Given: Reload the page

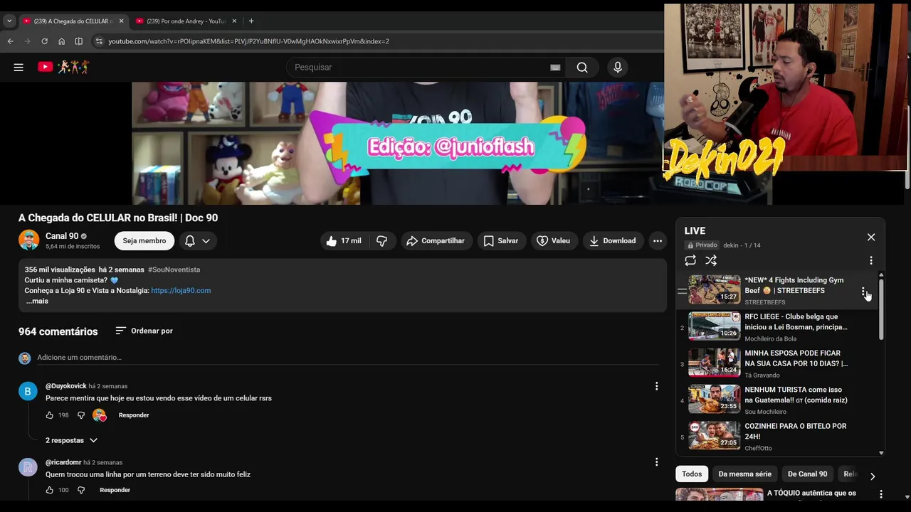Looking at the screenshot, I should pos(44,41).
